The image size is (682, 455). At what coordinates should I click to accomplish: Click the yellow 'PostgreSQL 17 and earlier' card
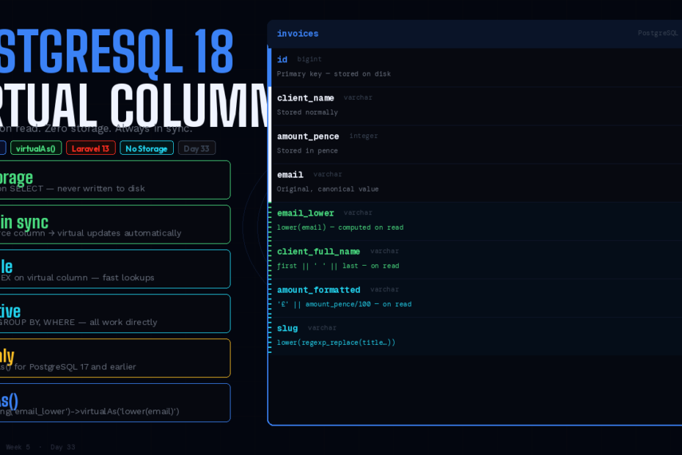pyautogui.click(x=114, y=358)
